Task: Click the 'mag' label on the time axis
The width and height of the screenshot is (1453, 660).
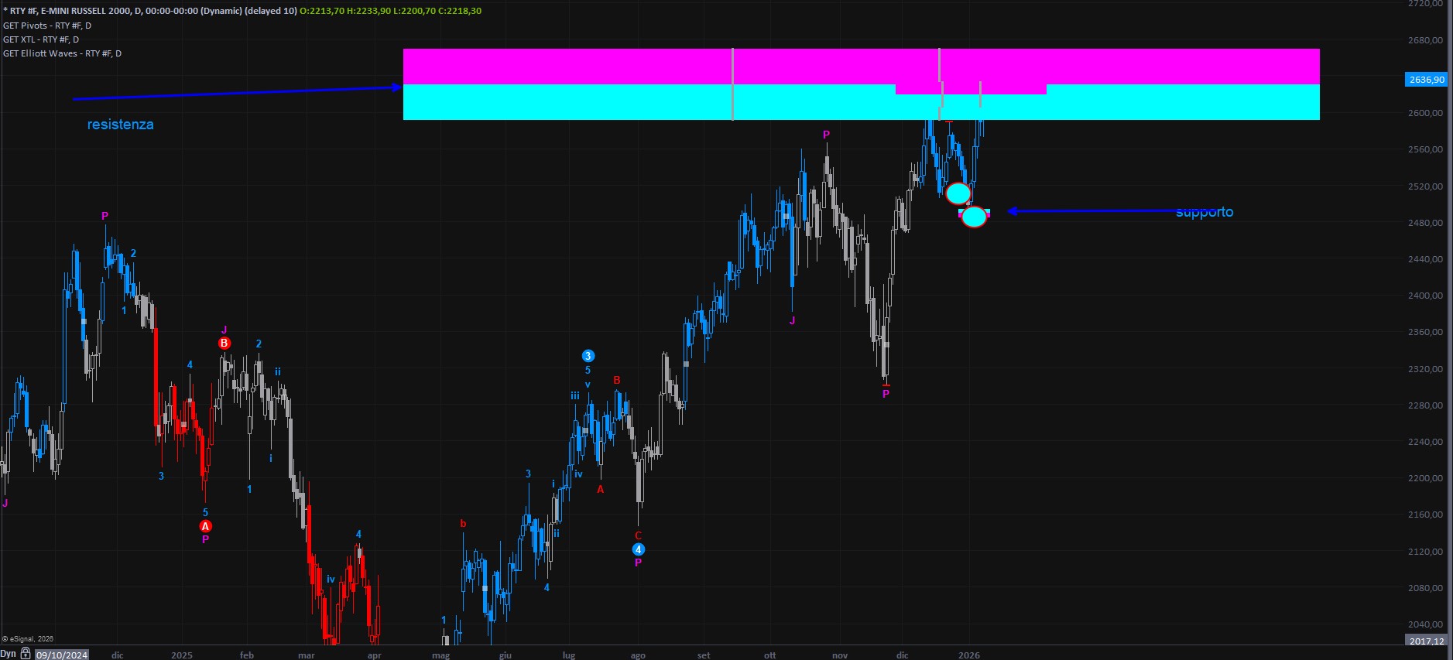Action: tap(440, 655)
